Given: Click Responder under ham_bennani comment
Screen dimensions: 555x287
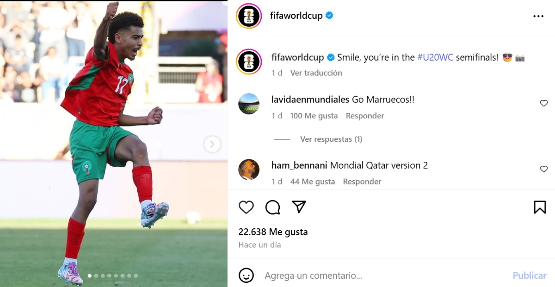Looking at the screenshot, I should [362, 182].
